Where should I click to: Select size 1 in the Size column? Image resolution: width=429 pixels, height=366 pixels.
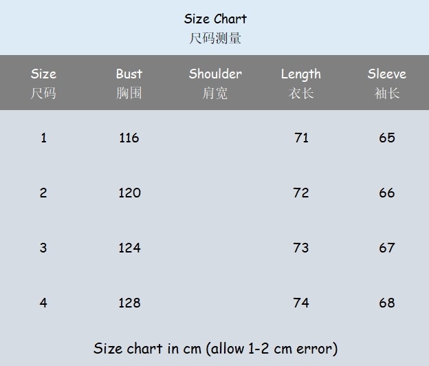[x=43, y=138]
